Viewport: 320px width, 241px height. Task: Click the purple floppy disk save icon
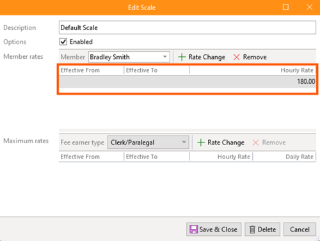pos(193,229)
